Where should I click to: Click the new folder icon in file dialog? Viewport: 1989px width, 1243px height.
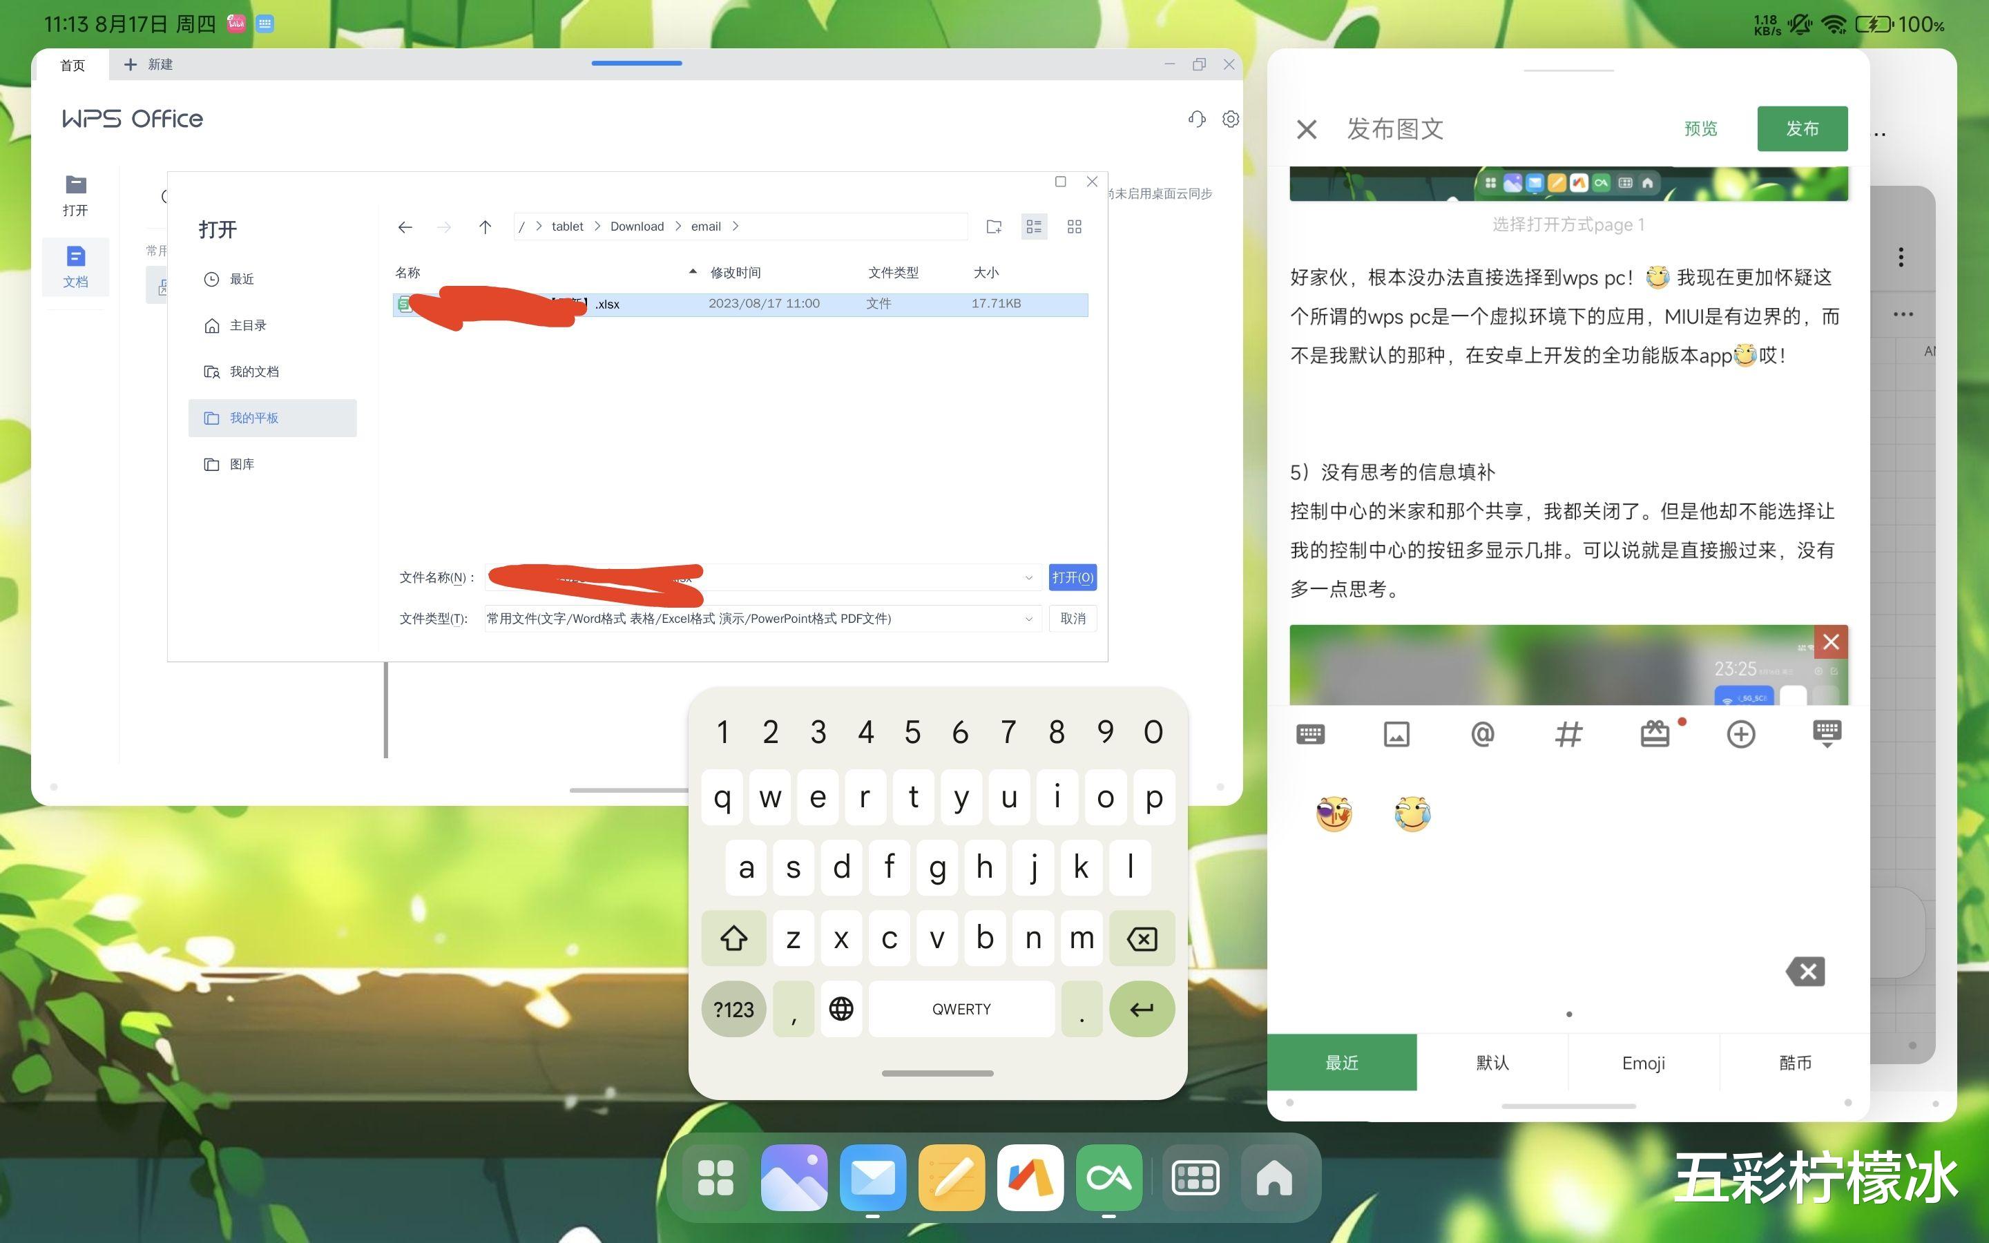point(994,227)
